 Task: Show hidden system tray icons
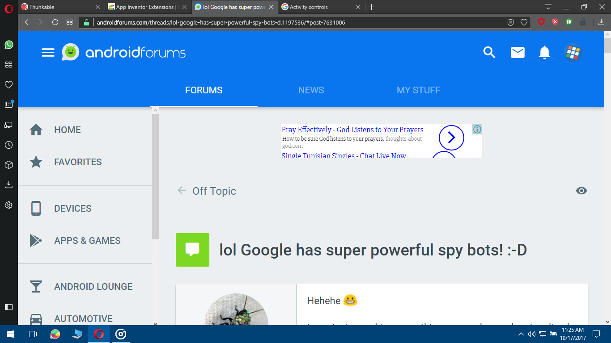[521, 334]
